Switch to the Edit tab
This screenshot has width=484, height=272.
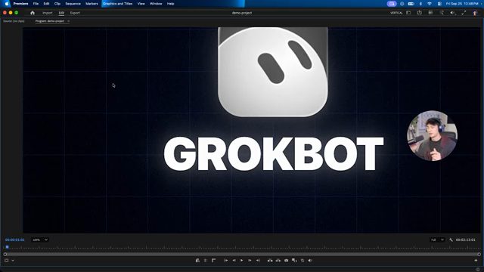click(61, 13)
